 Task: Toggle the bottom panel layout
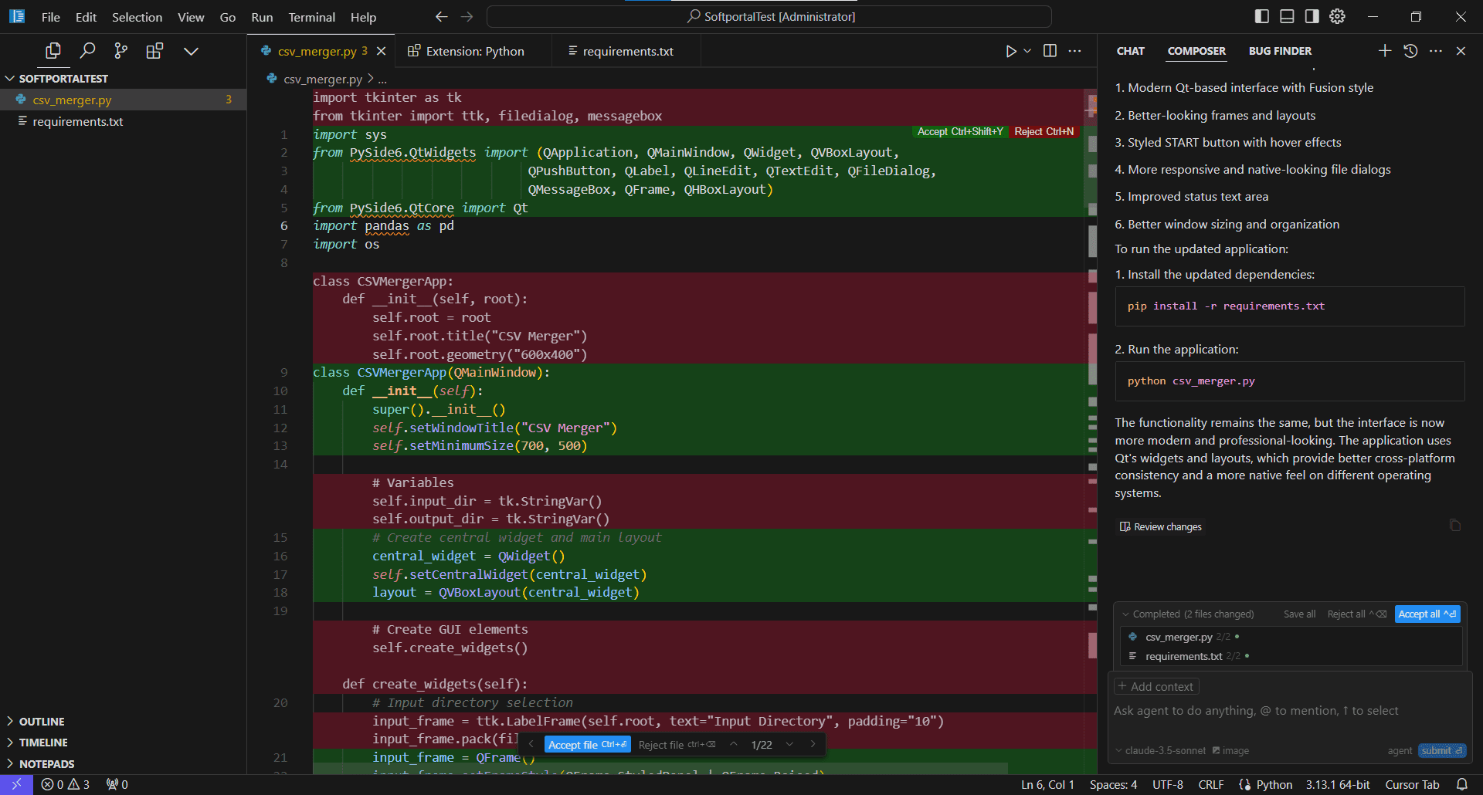(x=1287, y=16)
